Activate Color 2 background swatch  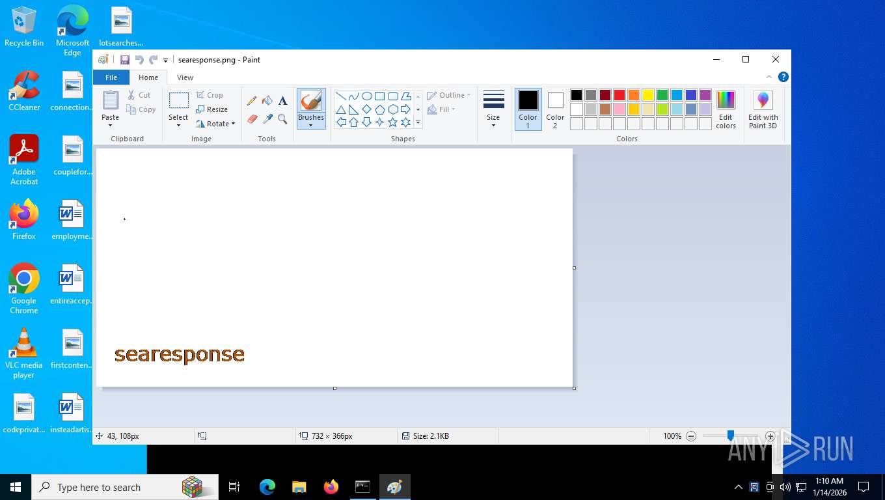(555, 109)
